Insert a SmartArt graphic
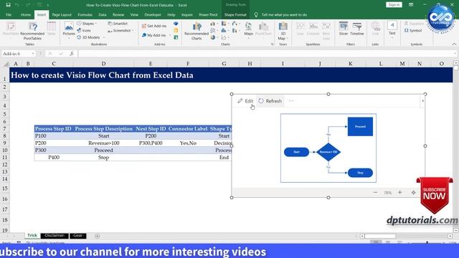Image resolution: width=459 pixels, height=258 pixels. pos(118,24)
